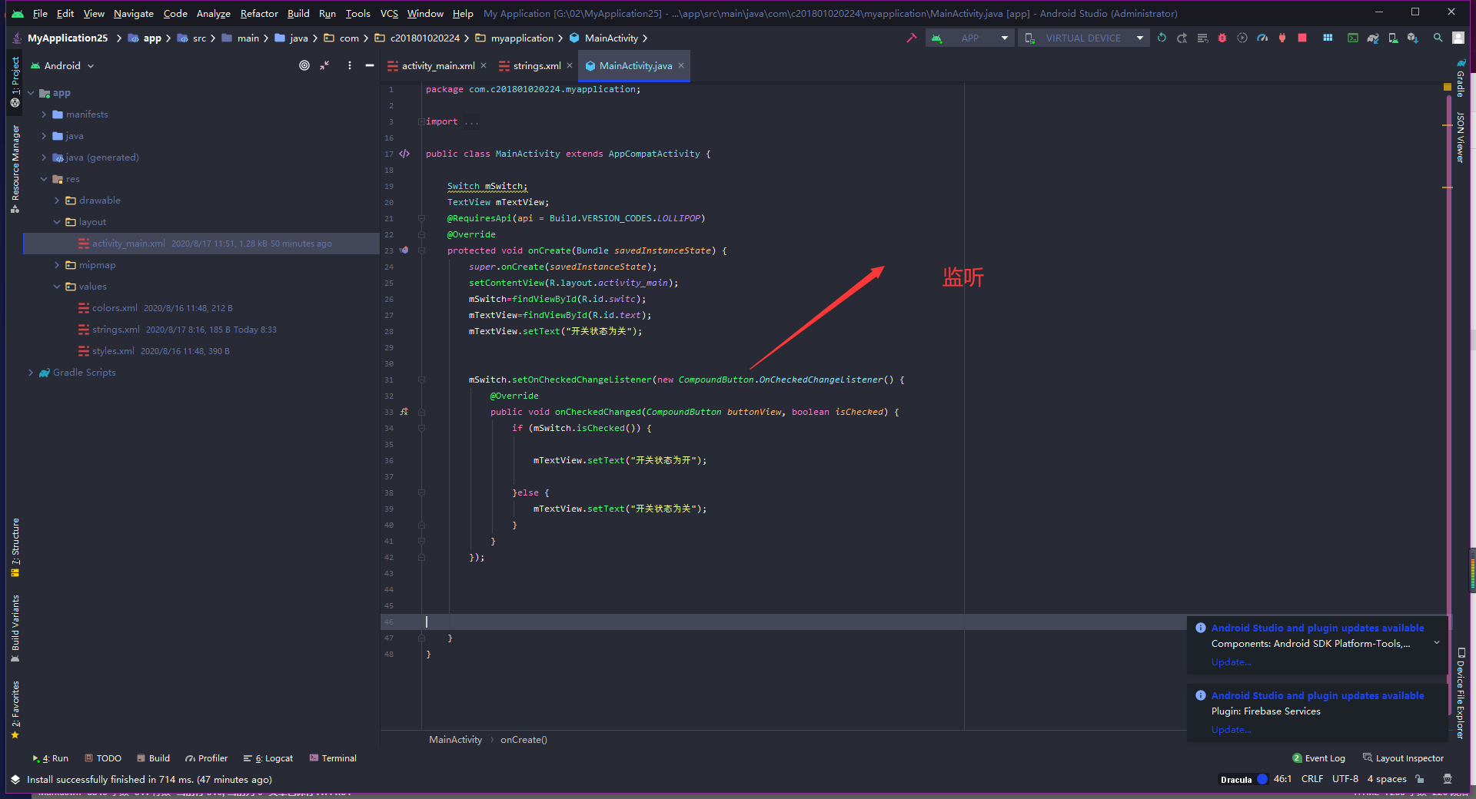Open Project Structure grid icon

[x=1328, y=38]
